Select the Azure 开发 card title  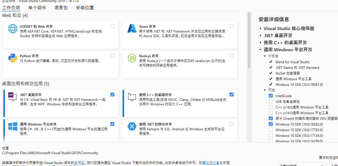147,26
